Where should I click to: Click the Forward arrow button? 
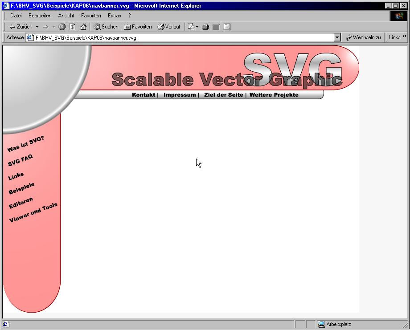[45, 27]
